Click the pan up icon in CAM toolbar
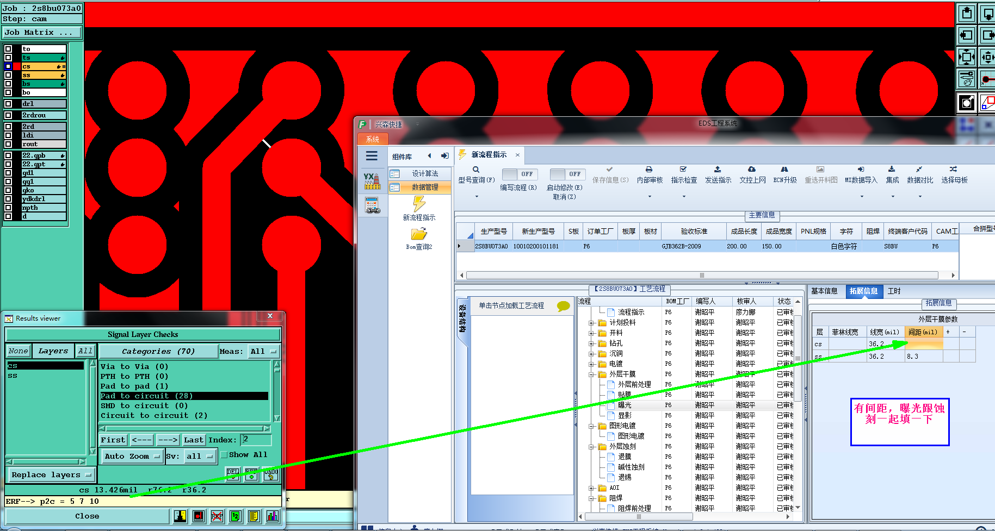This screenshot has height=531, width=995. (967, 13)
